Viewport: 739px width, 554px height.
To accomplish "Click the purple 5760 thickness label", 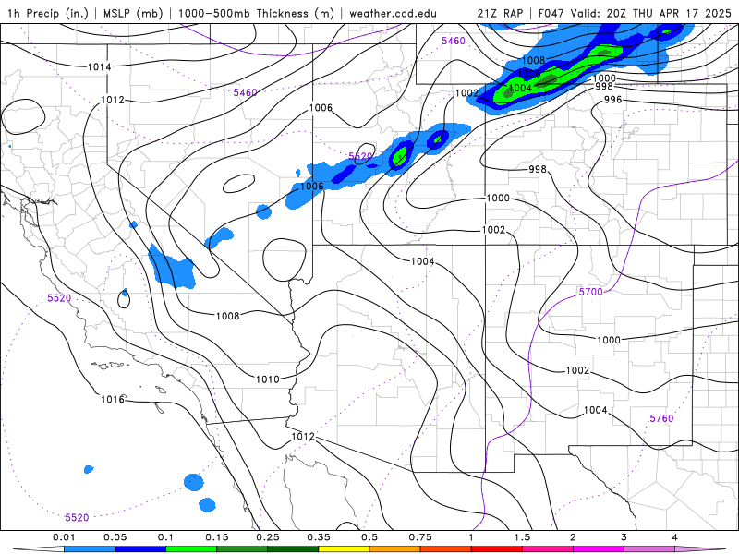I will (661, 418).
